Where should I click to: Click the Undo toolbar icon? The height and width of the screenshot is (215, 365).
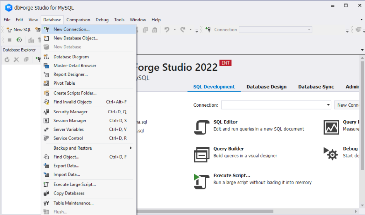point(167,30)
